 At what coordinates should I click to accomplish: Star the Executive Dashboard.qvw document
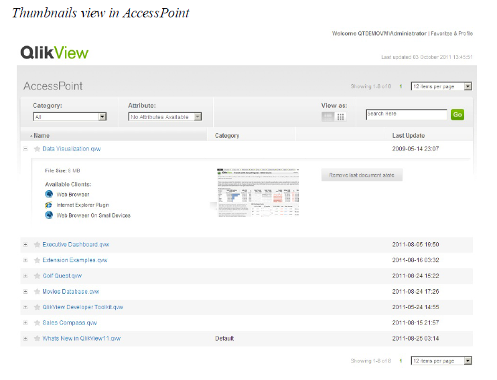point(37,244)
